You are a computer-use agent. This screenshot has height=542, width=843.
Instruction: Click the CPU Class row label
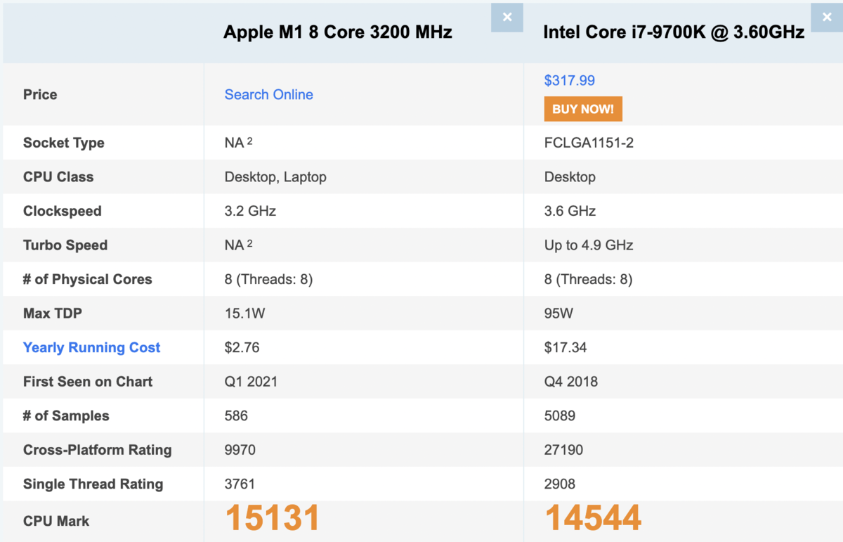(x=58, y=176)
